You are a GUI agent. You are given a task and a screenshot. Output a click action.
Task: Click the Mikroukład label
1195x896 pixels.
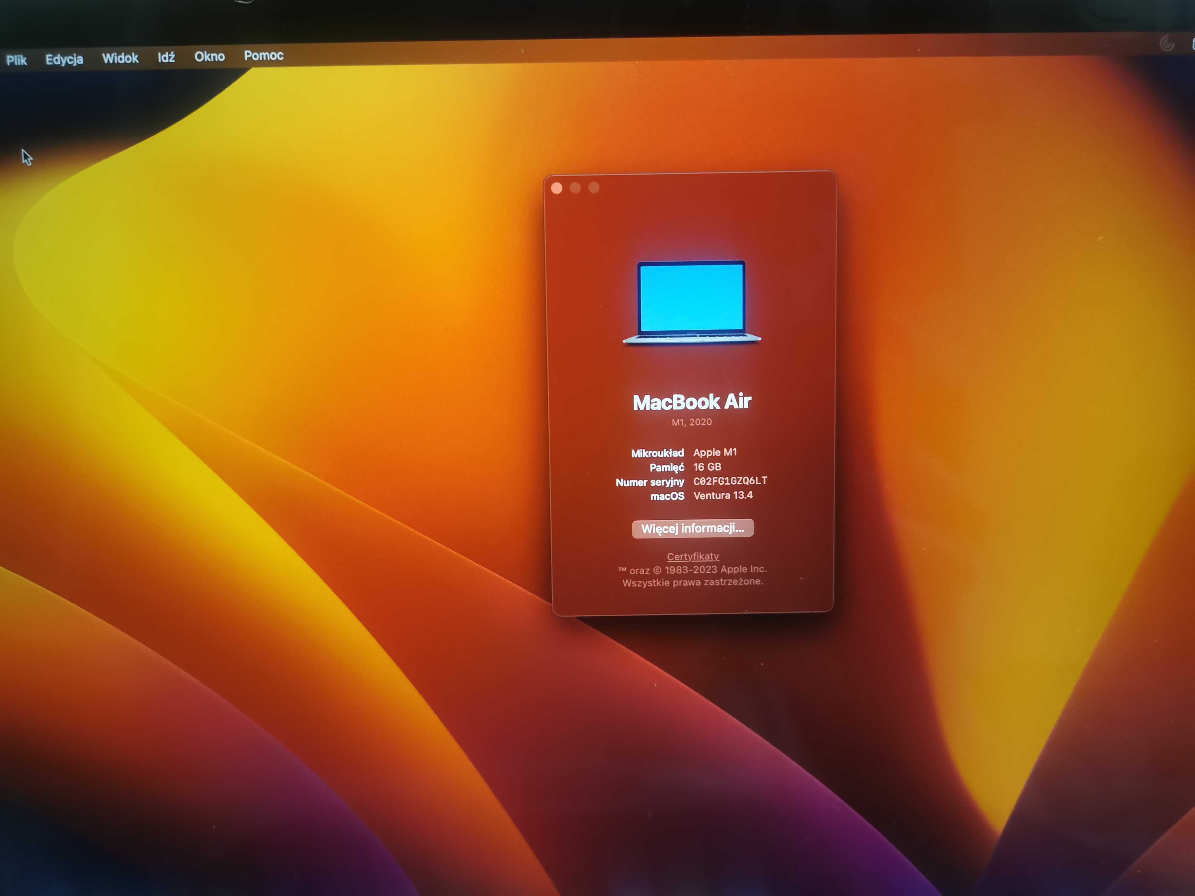[x=657, y=453]
